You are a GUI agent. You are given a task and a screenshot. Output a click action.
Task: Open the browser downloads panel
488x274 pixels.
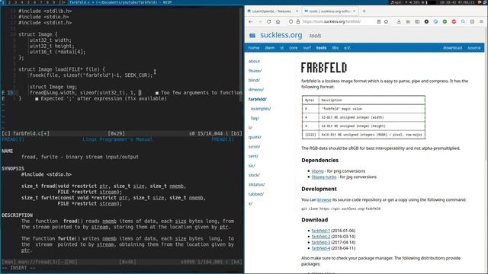click(399, 22)
